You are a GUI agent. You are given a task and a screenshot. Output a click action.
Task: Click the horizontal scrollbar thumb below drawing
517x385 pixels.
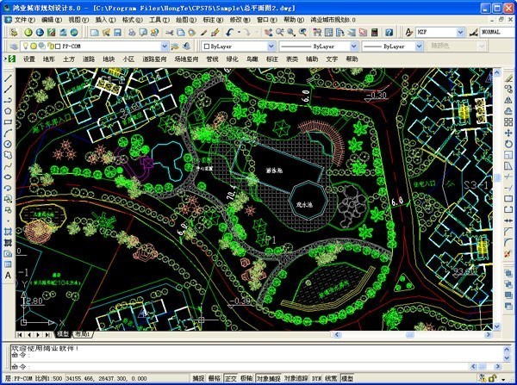pyautogui.click(x=410, y=334)
